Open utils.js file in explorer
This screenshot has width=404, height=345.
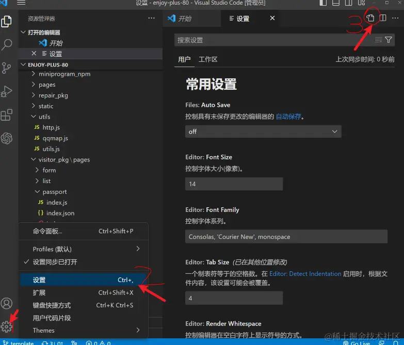(x=47, y=149)
